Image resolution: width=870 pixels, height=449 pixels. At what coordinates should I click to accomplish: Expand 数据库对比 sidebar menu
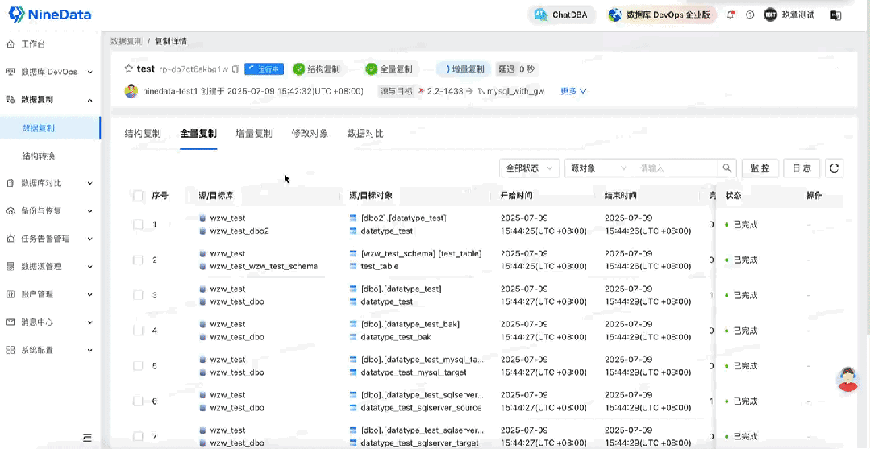pos(89,183)
